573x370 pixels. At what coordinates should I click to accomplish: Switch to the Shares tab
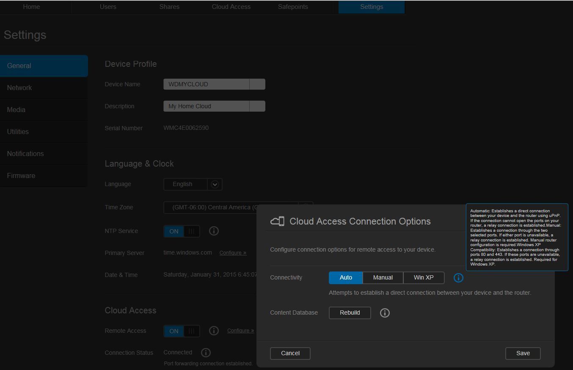click(x=169, y=7)
